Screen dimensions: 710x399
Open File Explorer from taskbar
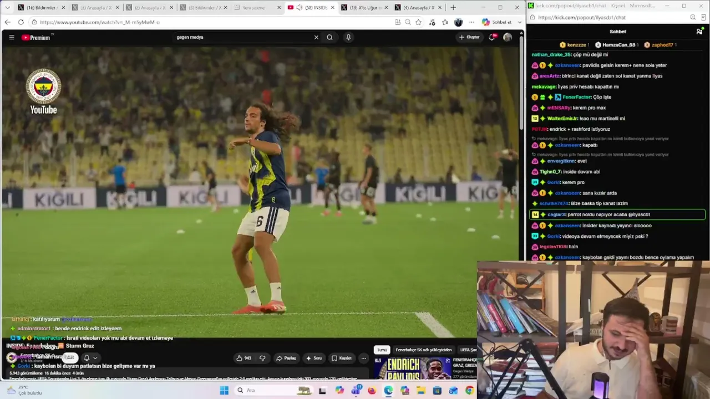click(x=421, y=390)
